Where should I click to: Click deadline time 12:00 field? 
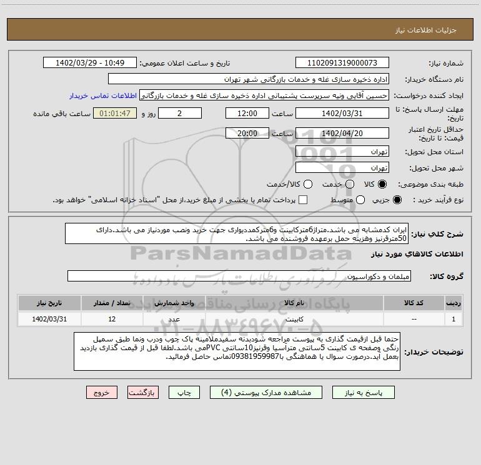[247, 113]
